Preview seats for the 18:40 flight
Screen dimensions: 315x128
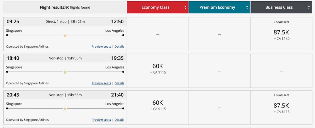pyautogui.click(x=101, y=83)
